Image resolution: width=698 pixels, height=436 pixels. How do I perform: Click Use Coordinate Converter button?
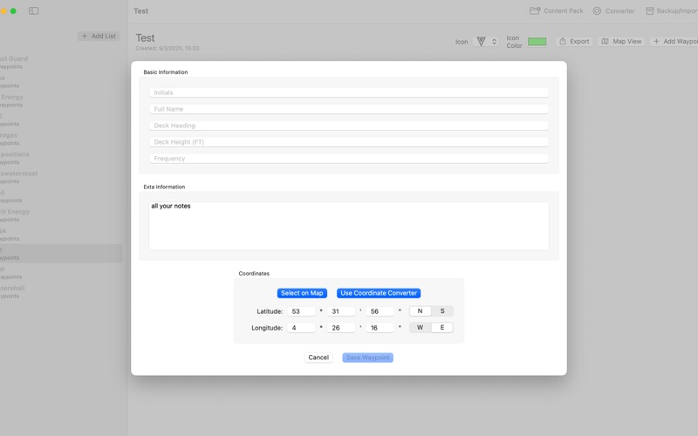[379, 293]
